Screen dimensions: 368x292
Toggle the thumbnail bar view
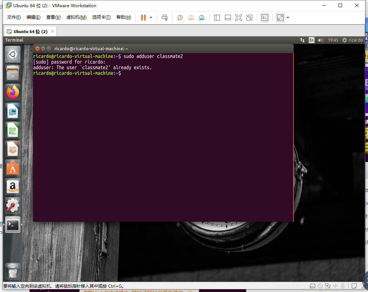pos(227,18)
